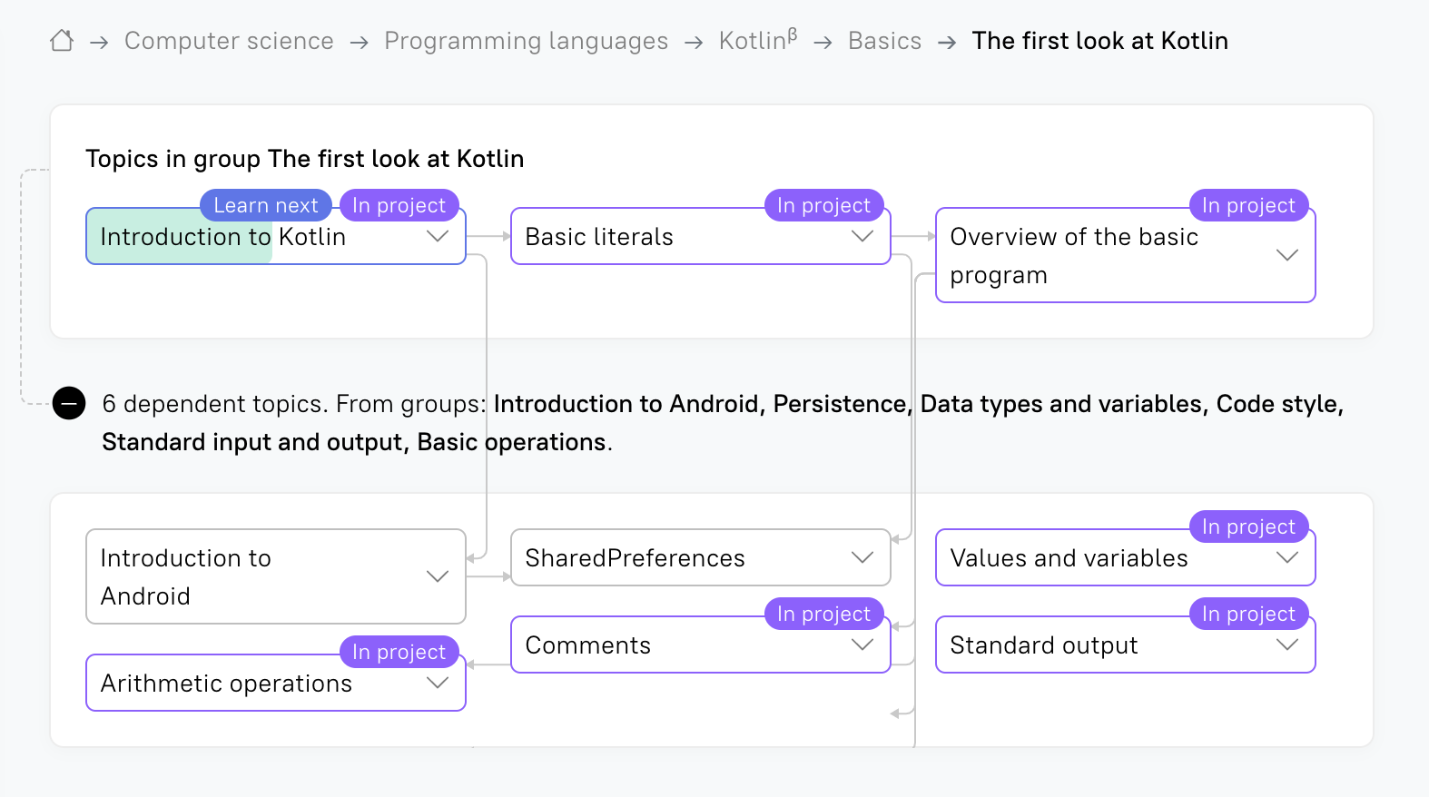Open Basics breadcrumb link

tap(884, 41)
